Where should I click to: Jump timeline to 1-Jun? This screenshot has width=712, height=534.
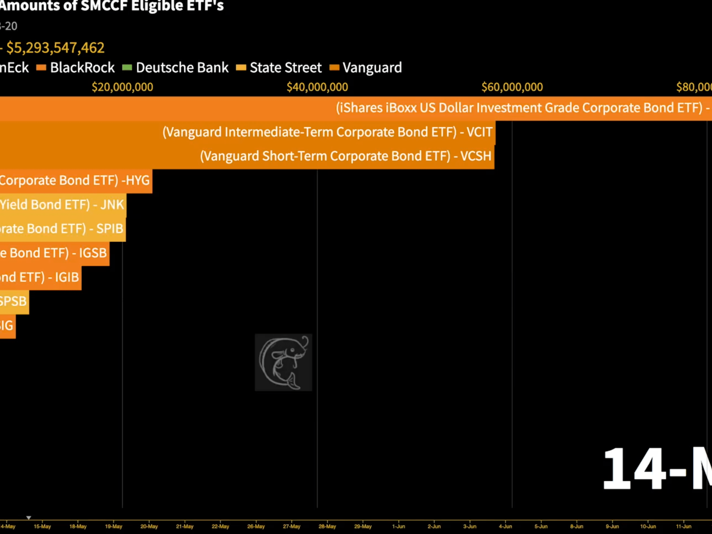(399, 527)
